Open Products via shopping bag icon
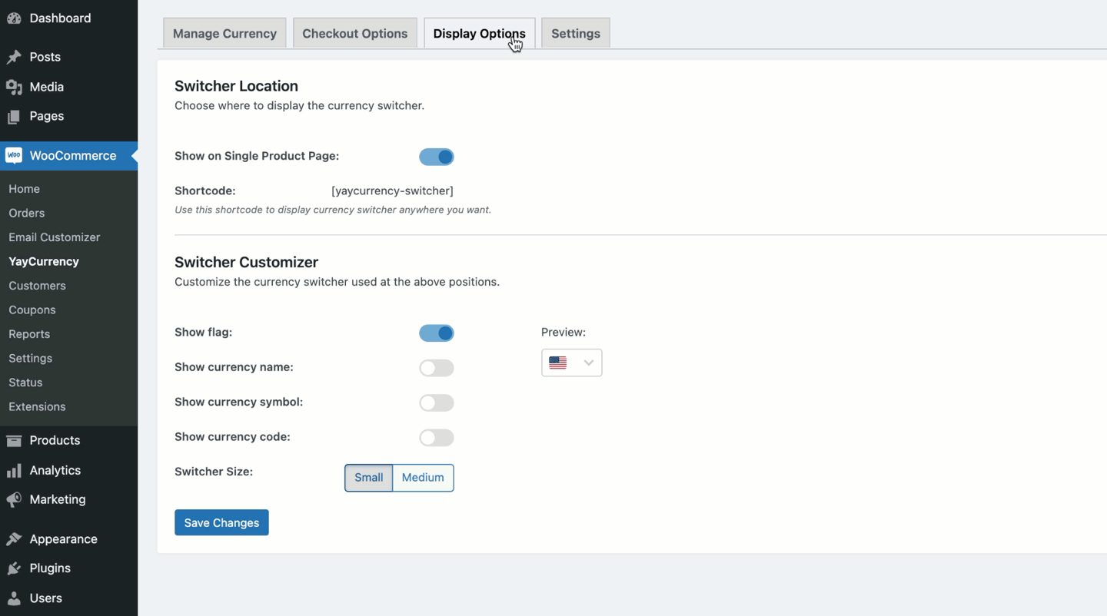 (x=14, y=440)
